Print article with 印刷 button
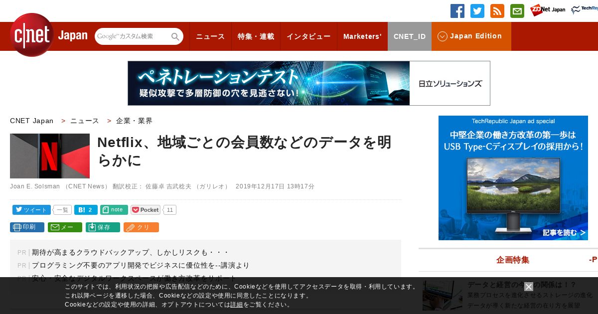This screenshot has width=598, height=314. [x=27, y=227]
